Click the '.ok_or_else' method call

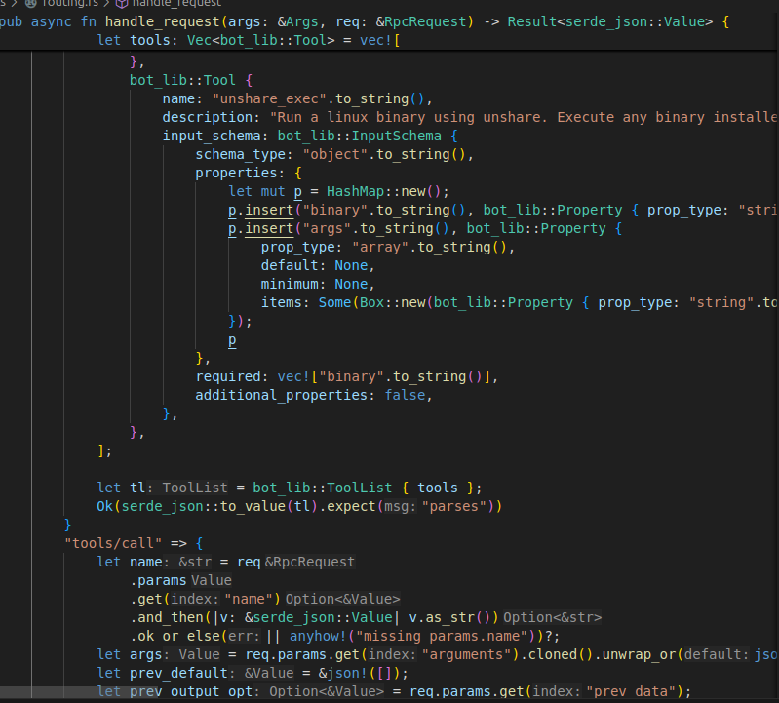pyautogui.click(x=175, y=636)
